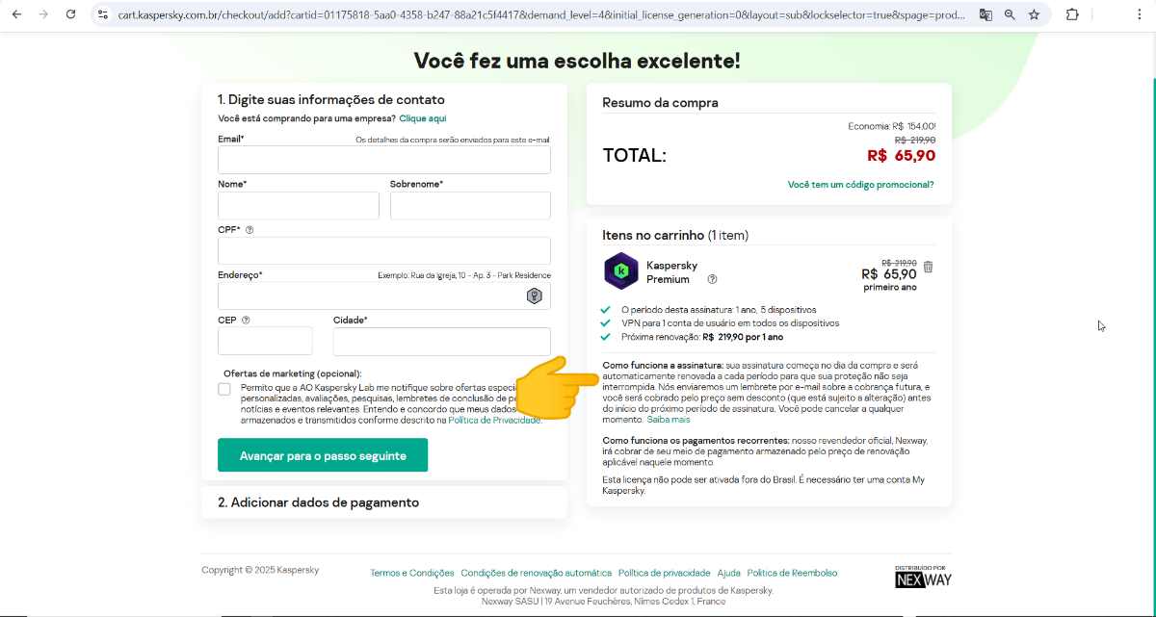Screen dimensions: 1156x617
Task: Expand the promotional code link
Action: (x=860, y=185)
